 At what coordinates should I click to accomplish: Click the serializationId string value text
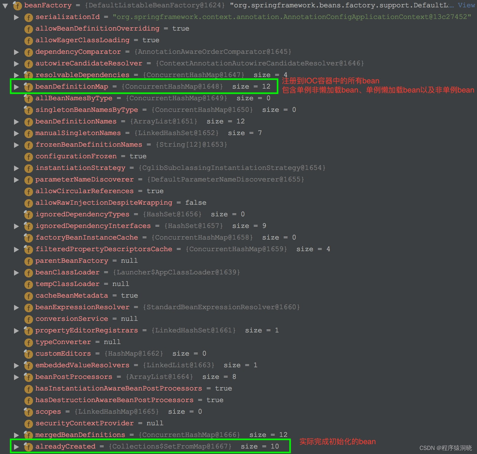point(292,17)
